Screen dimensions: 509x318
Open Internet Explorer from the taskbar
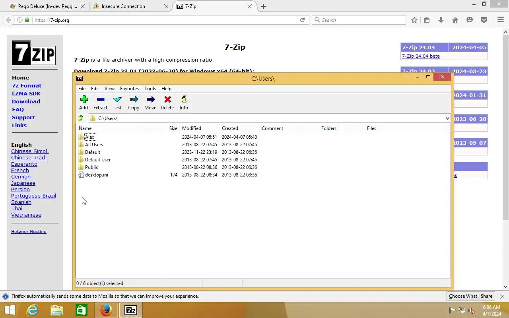coord(32,310)
